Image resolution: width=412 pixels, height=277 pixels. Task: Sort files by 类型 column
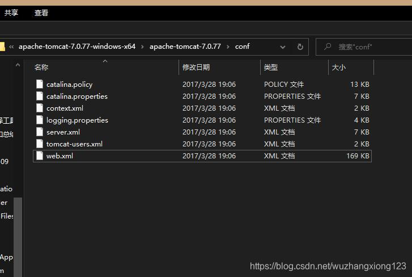[x=271, y=68]
